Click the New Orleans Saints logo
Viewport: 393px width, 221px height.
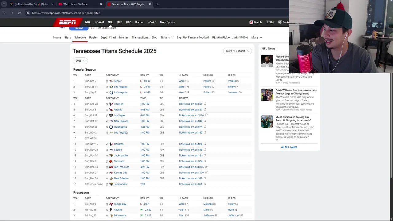[x=111, y=178]
